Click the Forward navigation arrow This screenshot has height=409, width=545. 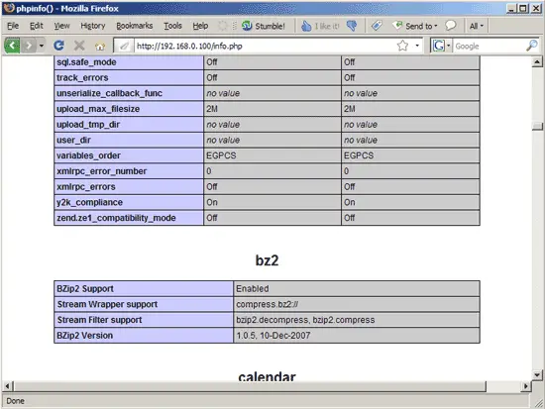[29, 46]
